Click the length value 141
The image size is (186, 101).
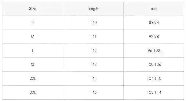[x=93, y=37]
